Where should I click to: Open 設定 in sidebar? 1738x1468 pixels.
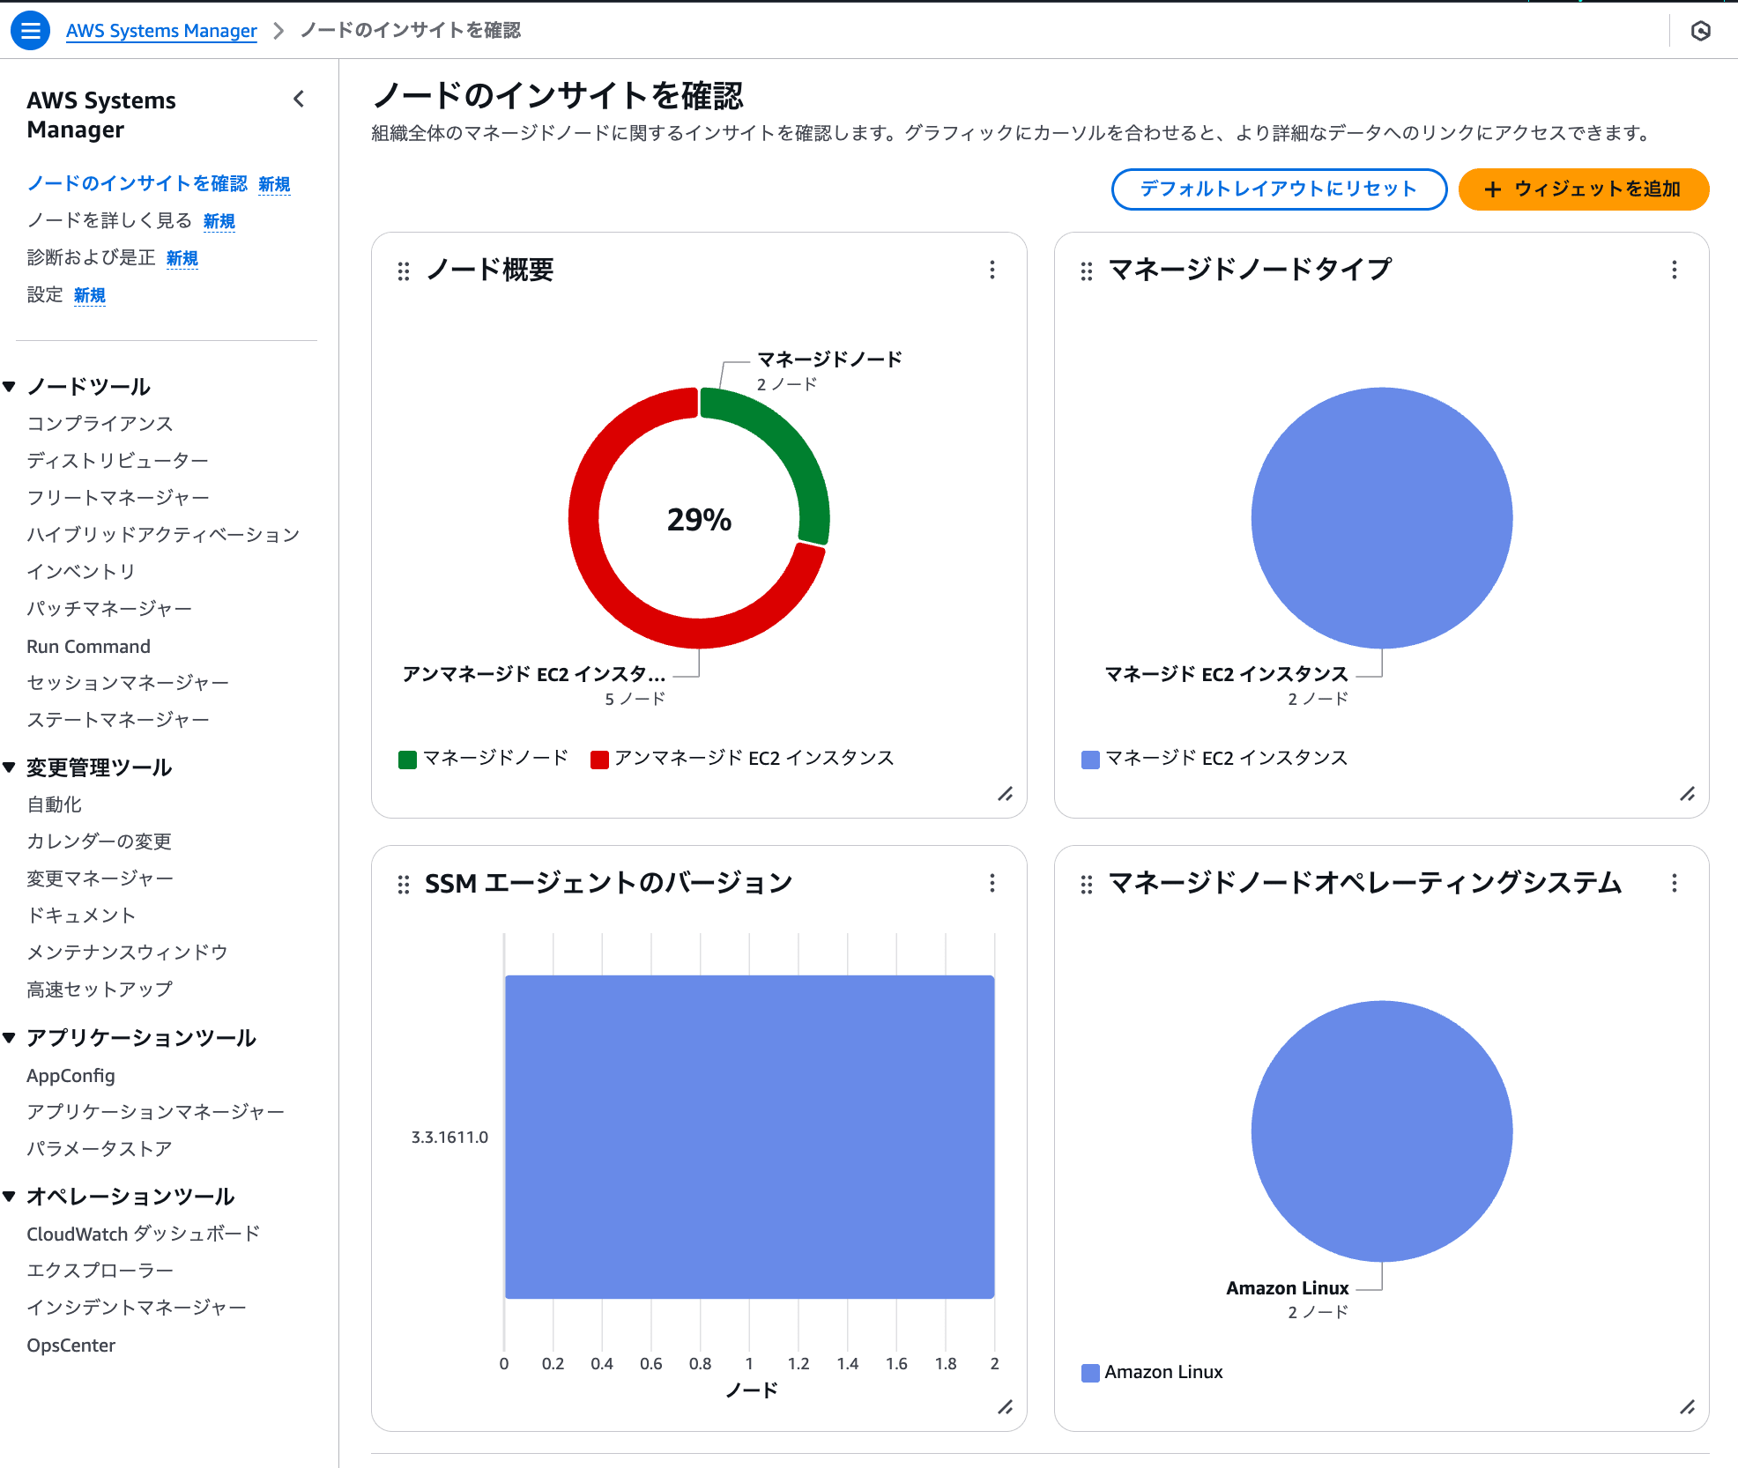(x=45, y=294)
